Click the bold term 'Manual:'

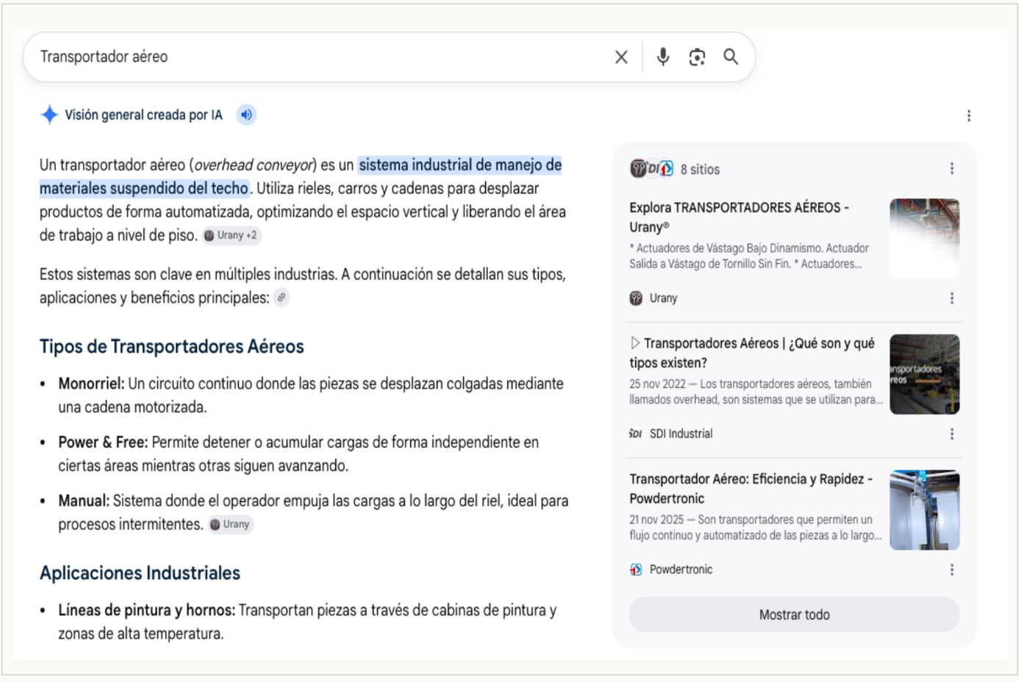click(84, 501)
